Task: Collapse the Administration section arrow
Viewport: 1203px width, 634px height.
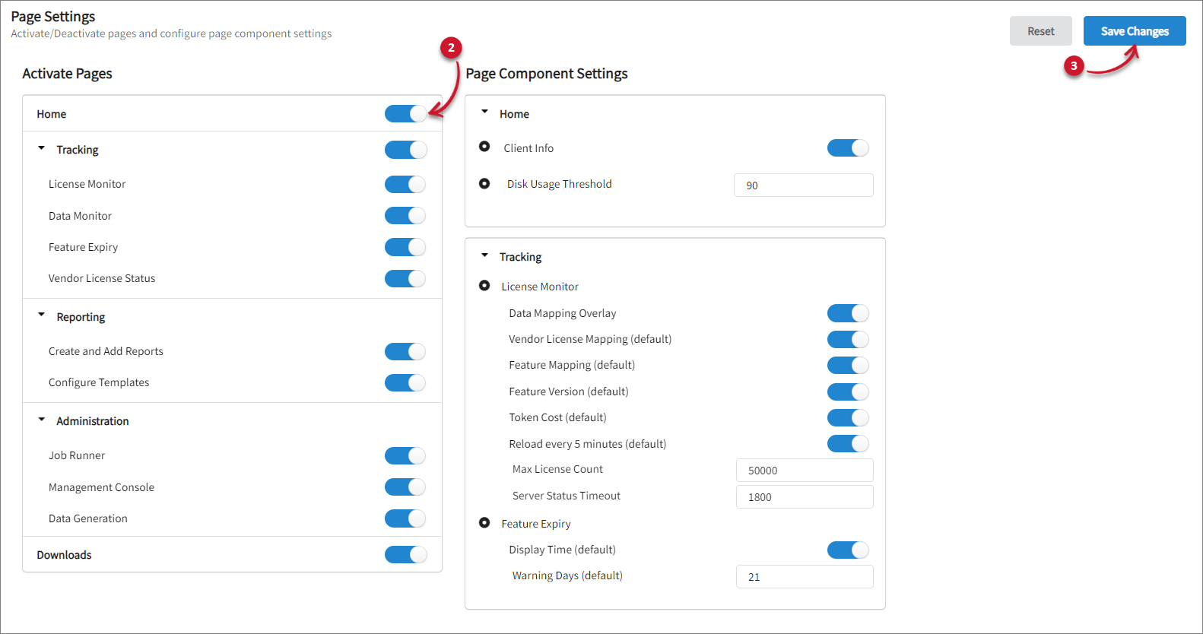Action: pos(42,420)
